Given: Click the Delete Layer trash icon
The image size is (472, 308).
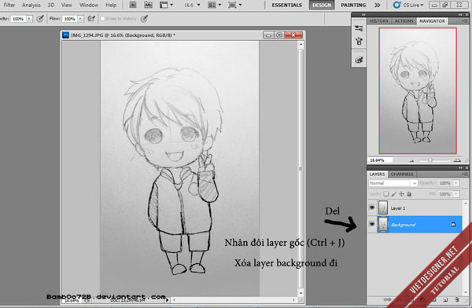Looking at the screenshot, I should click(x=457, y=299).
